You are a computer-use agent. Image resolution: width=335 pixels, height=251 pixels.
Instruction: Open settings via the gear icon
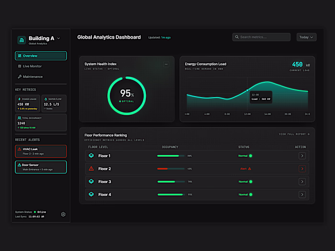[63, 214]
